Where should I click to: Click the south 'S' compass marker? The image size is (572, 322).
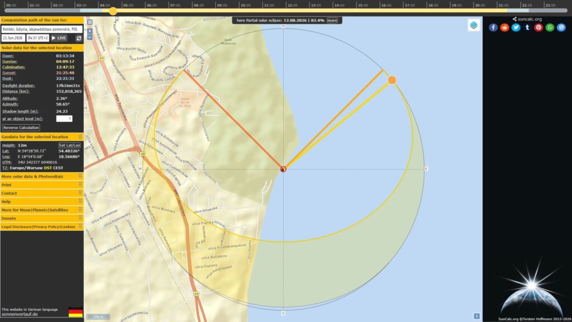click(x=283, y=313)
